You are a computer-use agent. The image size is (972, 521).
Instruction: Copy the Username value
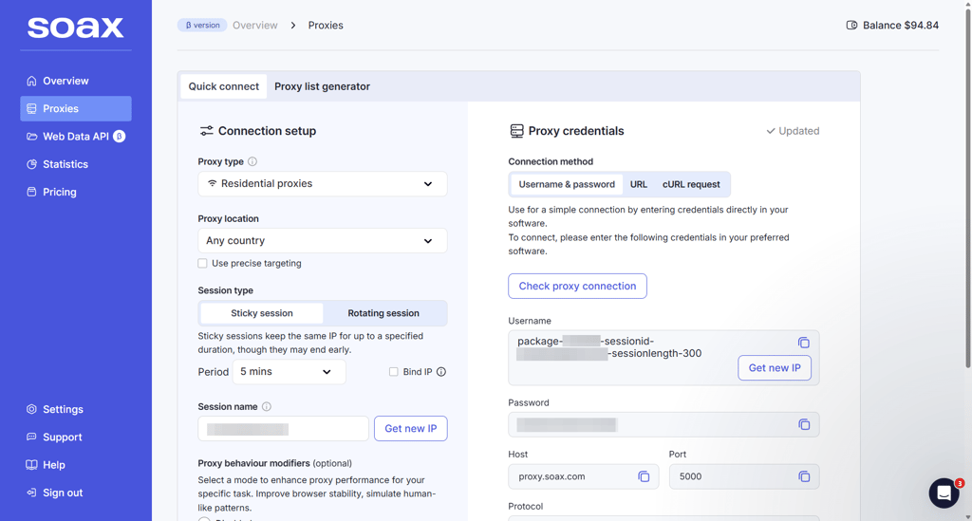pyautogui.click(x=804, y=343)
